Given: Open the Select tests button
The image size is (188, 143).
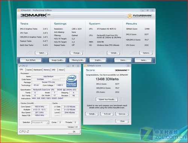Looking at the screenshot, I should [x=42, y=53].
